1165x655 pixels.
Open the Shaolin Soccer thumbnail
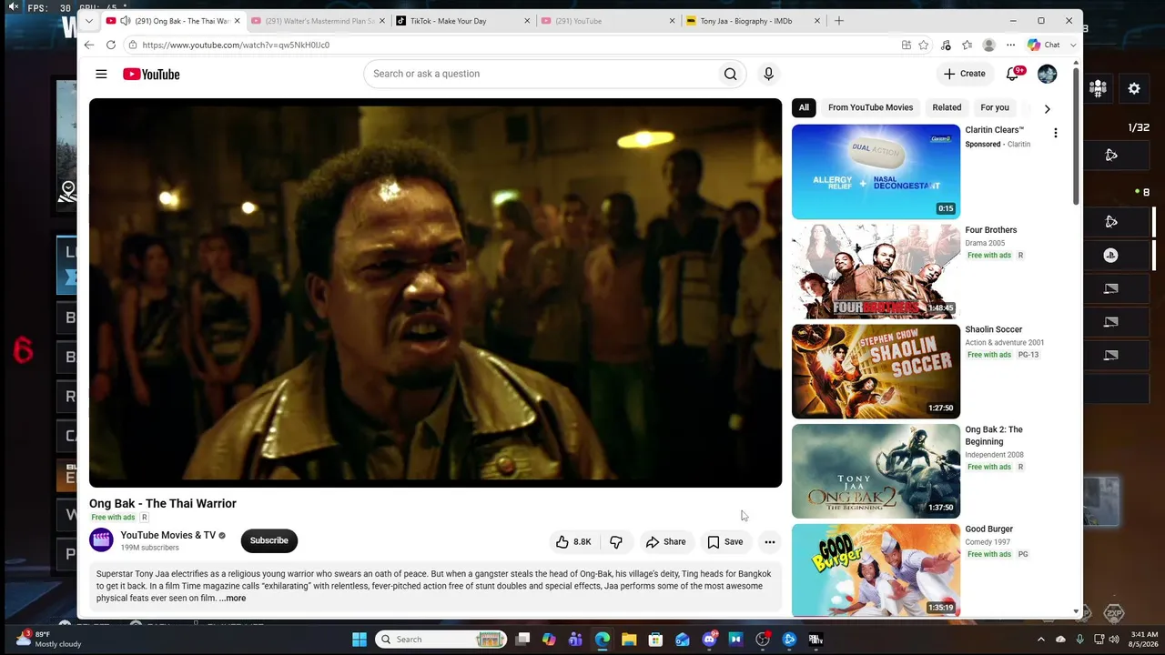[876, 371]
